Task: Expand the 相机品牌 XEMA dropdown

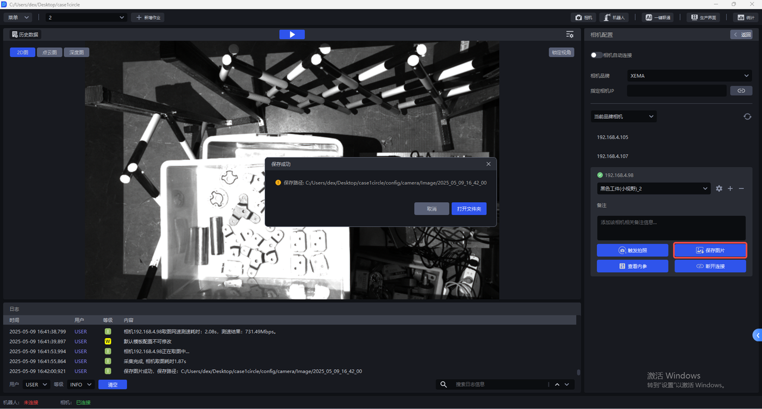Action: [x=689, y=75]
